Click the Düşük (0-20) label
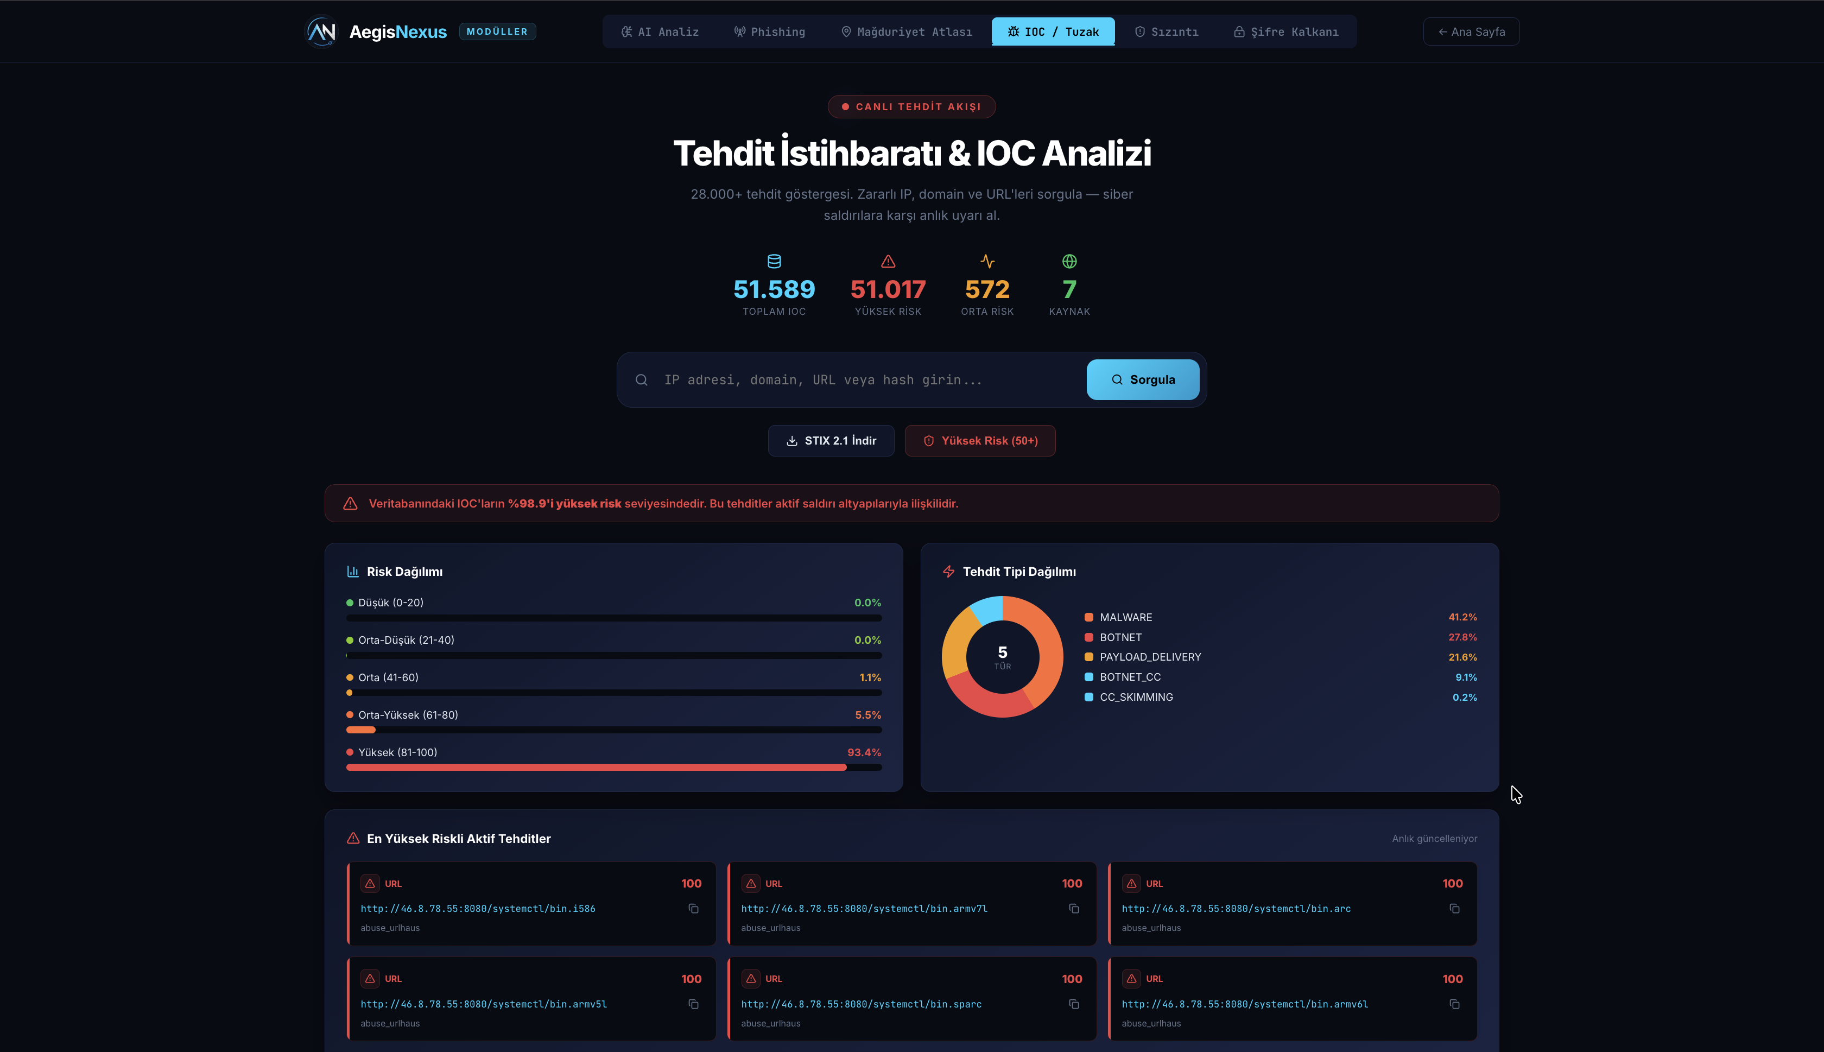1824x1052 pixels. [x=391, y=603]
